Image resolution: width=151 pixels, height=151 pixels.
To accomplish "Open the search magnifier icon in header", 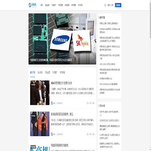I will pos(105,5).
